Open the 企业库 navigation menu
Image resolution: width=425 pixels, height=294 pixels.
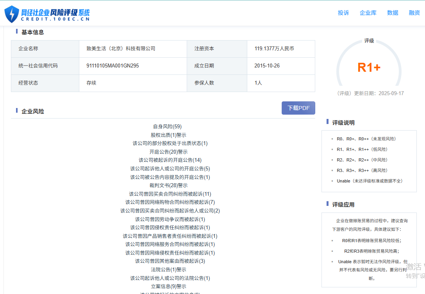[x=368, y=13]
